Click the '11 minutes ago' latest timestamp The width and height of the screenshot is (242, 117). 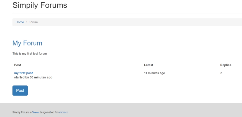pyautogui.click(x=155, y=73)
